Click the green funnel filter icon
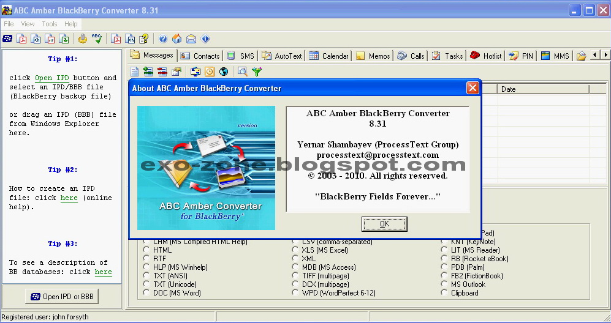Viewport: 611px width, 323px height. (x=257, y=72)
